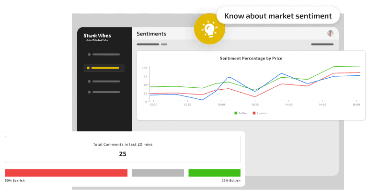Click the total comments value 25
The width and height of the screenshot is (368, 190).
[x=123, y=154]
